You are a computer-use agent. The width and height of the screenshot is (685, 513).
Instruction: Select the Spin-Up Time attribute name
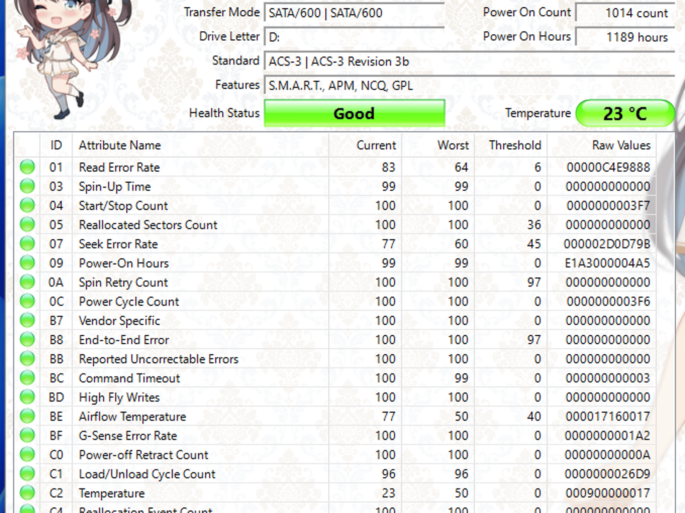pyautogui.click(x=115, y=187)
